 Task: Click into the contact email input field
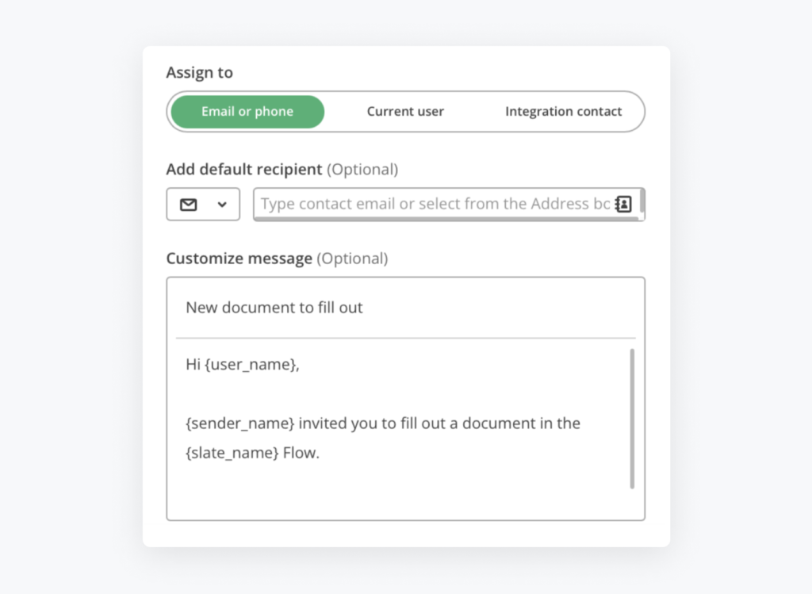pos(435,204)
